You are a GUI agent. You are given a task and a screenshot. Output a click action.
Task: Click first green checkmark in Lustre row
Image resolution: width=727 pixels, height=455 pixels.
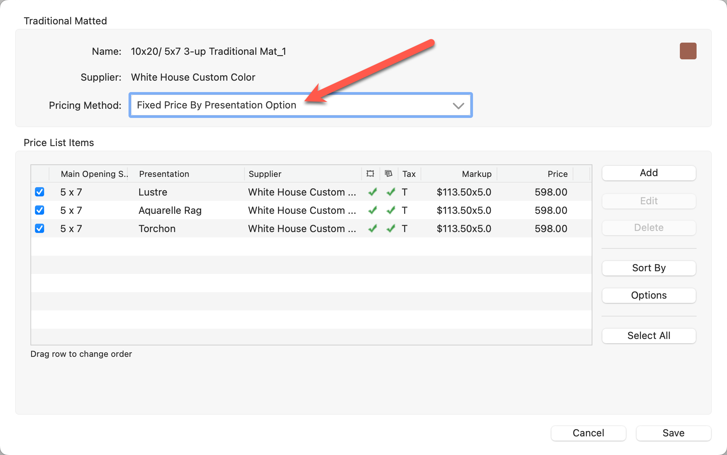click(373, 192)
